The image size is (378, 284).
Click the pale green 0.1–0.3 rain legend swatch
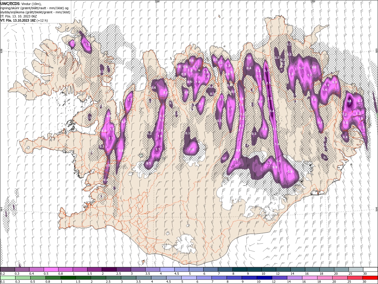click(x=8, y=278)
